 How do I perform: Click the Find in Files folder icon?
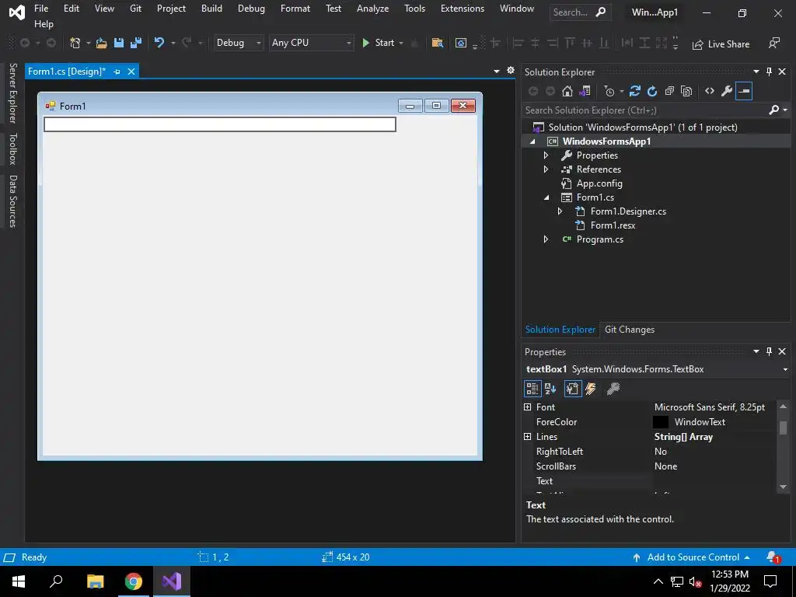(x=437, y=44)
